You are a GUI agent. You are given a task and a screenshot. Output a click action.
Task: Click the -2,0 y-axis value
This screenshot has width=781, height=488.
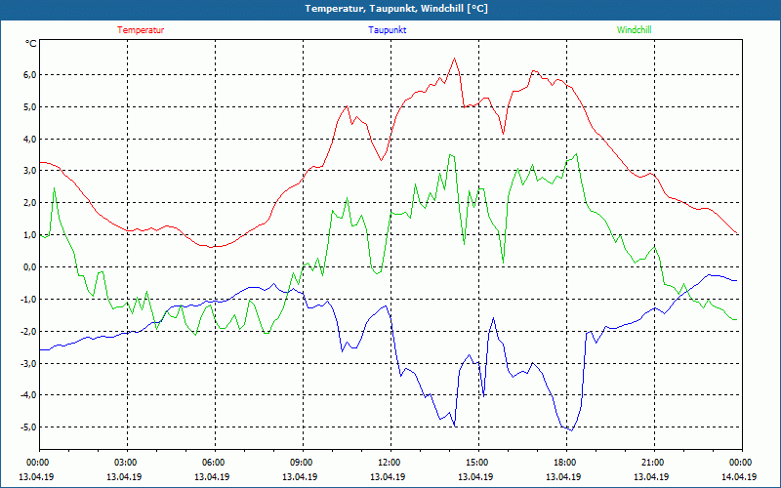[x=28, y=331]
